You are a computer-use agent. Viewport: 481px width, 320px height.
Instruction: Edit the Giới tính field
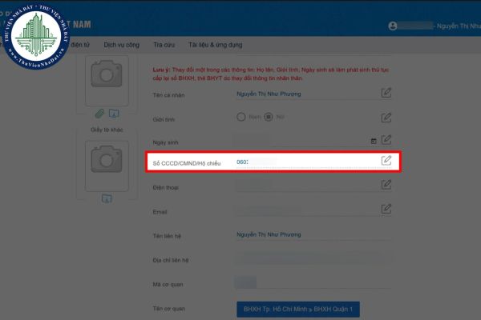pyautogui.click(x=386, y=118)
